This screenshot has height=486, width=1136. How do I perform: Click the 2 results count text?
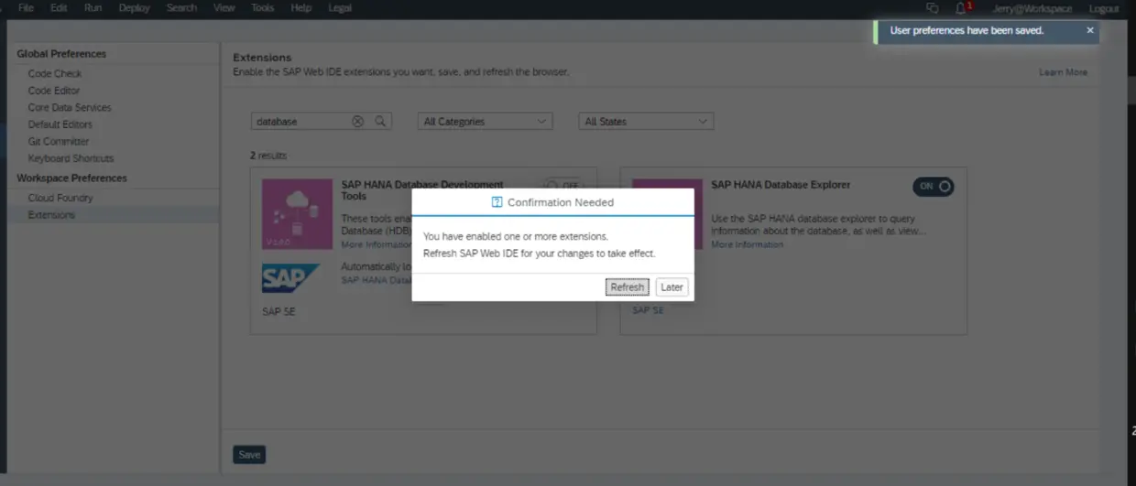click(x=268, y=156)
